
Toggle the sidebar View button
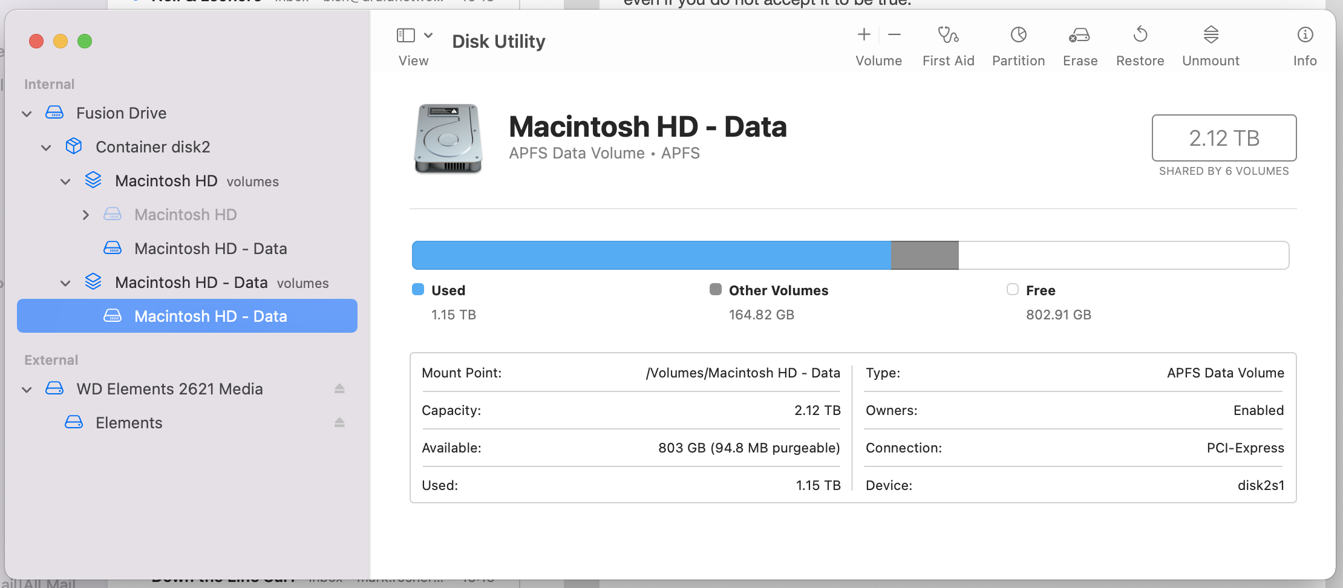(x=406, y=36)
